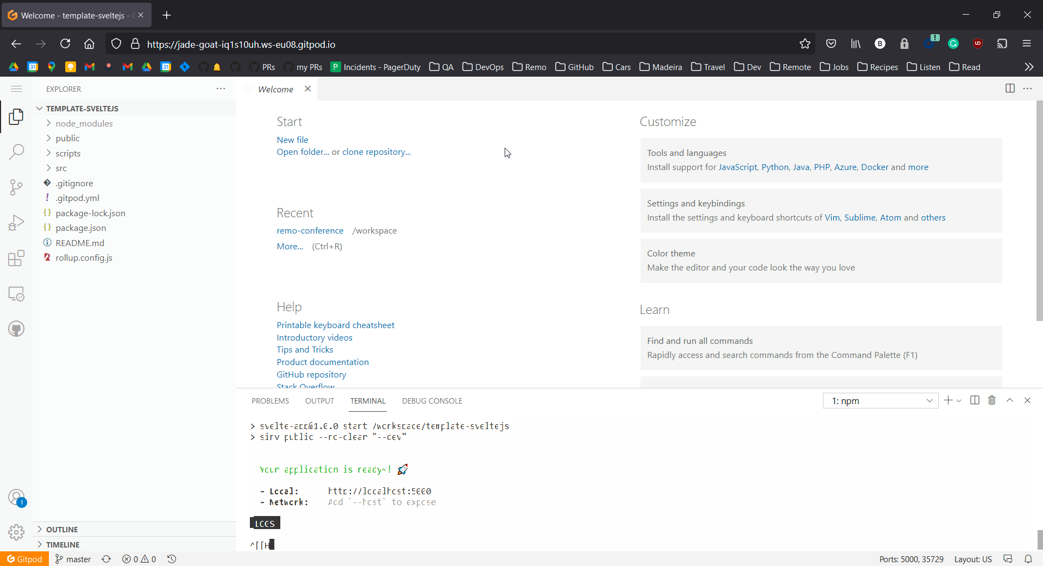Open the Tips and Tricks help link
This screenshot has width=1043, height=566.
click(x=304, y=349)
